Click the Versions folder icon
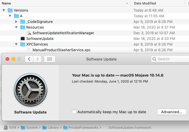 [x=10, y=10]
